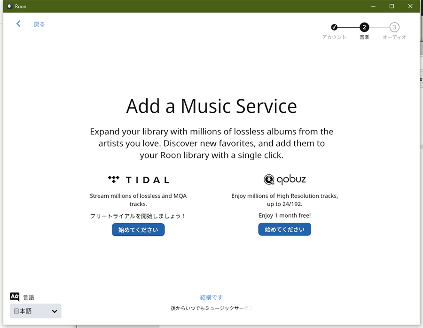Screen dimensions: 423x328
Task: Select the 音楽 step label
Action: (364, 37)
